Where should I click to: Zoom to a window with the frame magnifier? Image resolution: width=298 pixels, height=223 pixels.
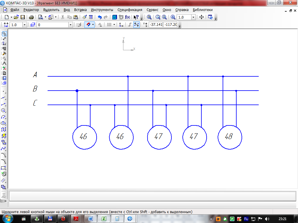click(158, 17)
